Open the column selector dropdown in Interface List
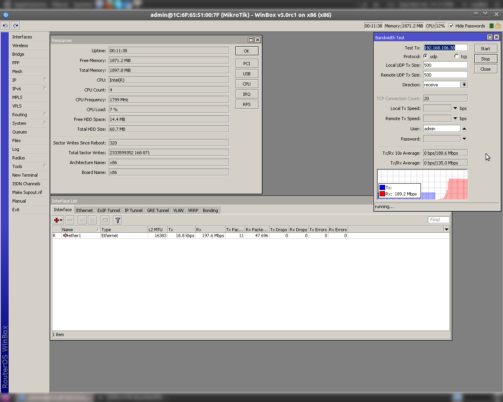The width and height of the screenshot is (503, 402). [446, 229]
